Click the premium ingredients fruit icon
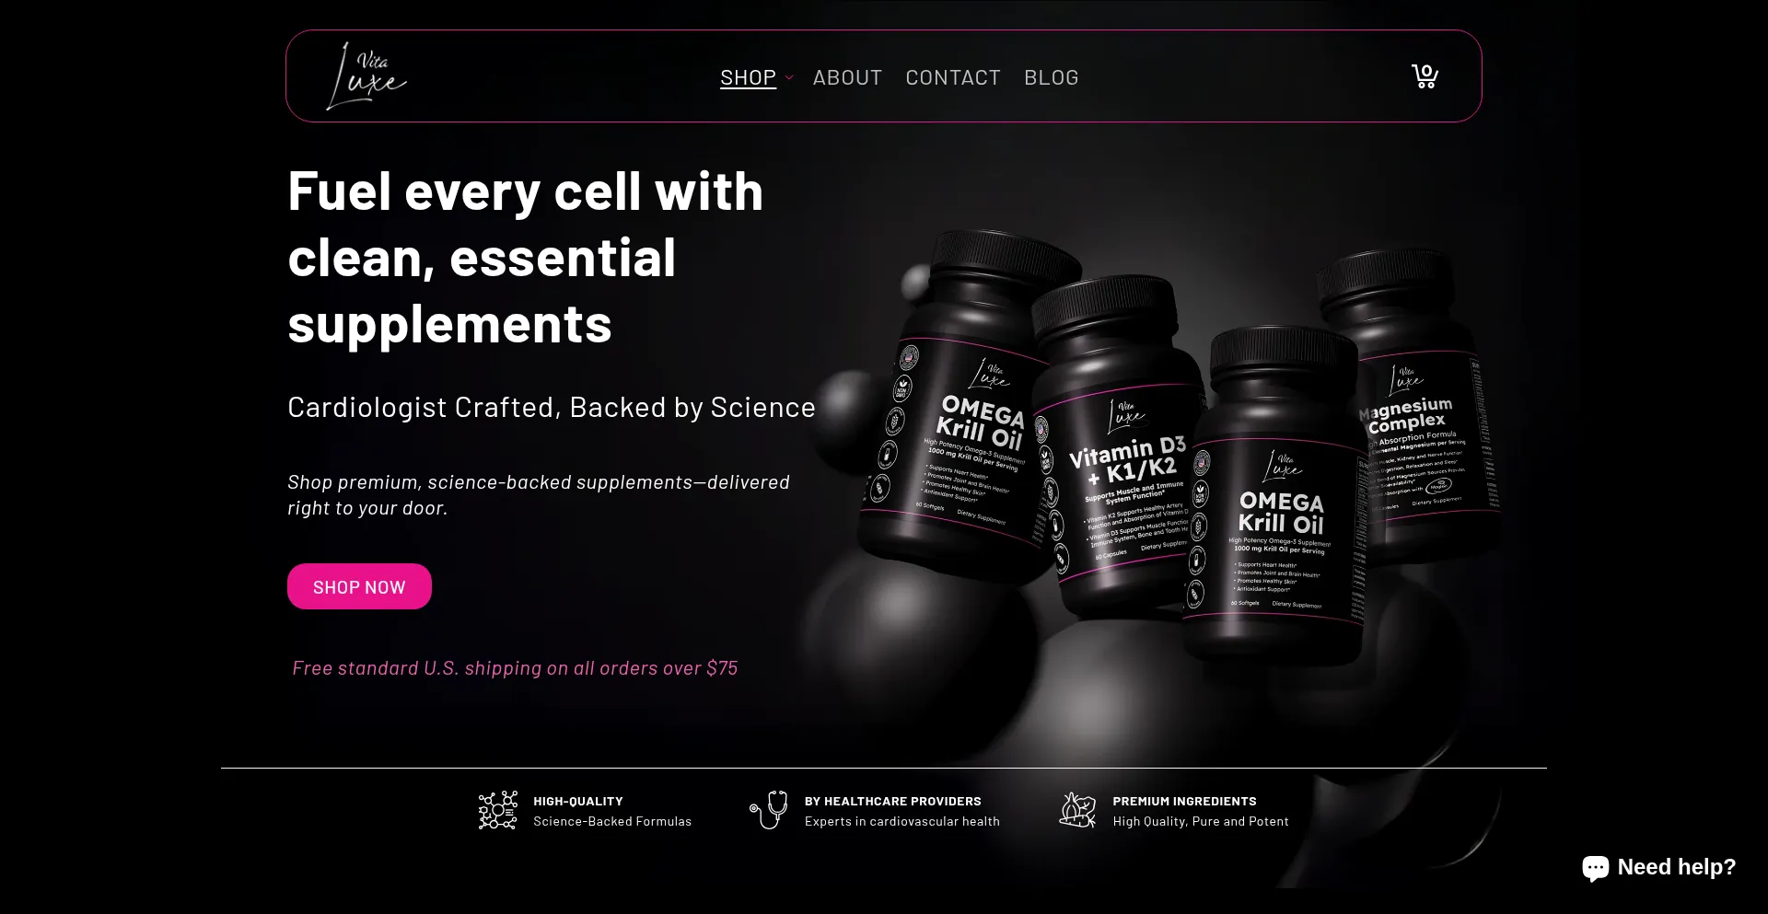Image resolution: width=1768 pixels, height=914 pixels. [1077, 810]
